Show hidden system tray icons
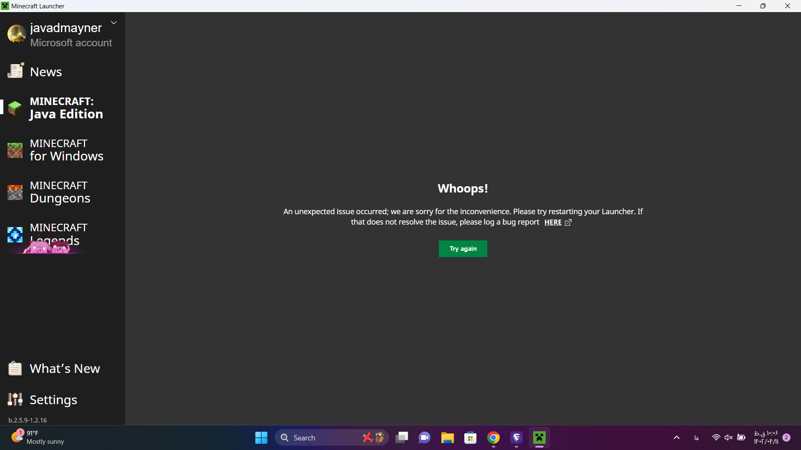Screen dimensions: 801x450 tap(676, 437)
